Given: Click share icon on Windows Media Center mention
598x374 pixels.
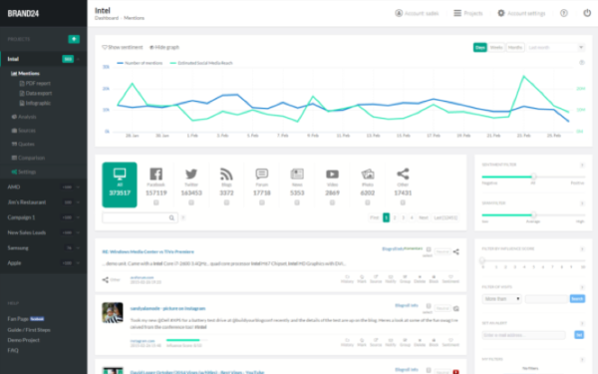Looking at the screenshot, I should pos(456,252).
